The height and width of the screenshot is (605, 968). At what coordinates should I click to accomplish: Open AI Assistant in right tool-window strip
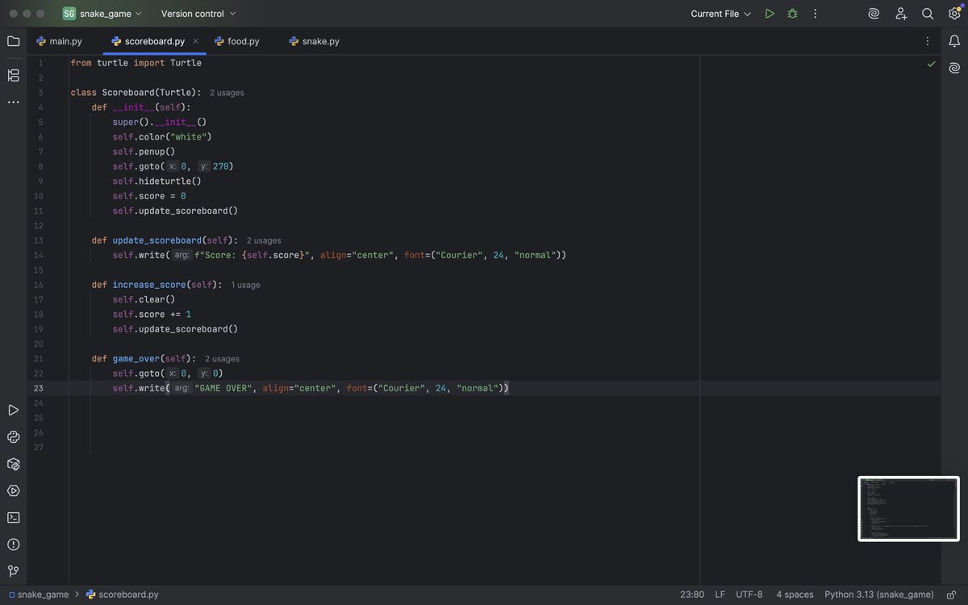[x=954, y=68]
